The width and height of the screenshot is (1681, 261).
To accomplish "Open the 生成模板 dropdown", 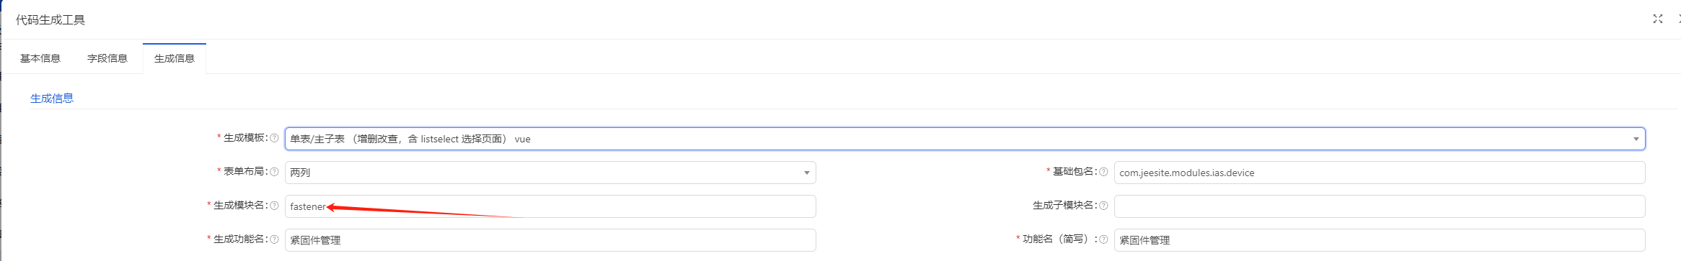I will 965,139.
